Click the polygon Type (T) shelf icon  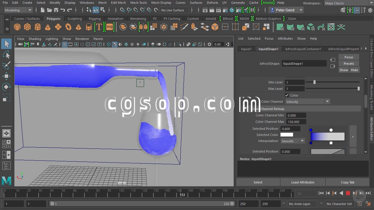point(99,27)
